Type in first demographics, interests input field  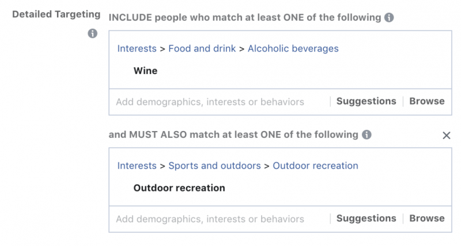(210, 102)
